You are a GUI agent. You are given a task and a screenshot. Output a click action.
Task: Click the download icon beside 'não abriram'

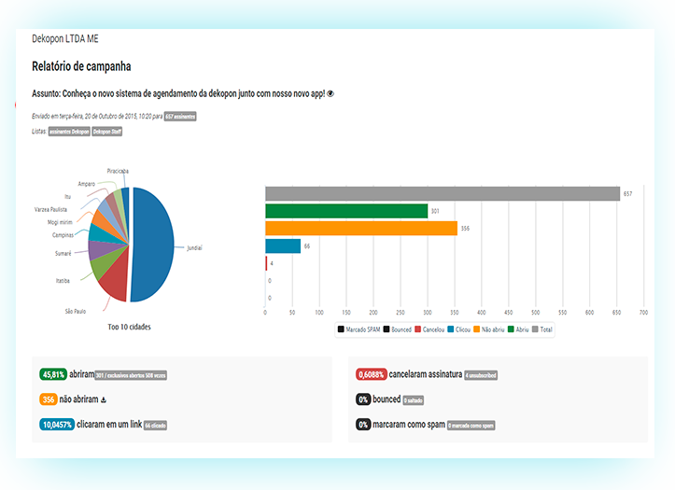point(103,399)
